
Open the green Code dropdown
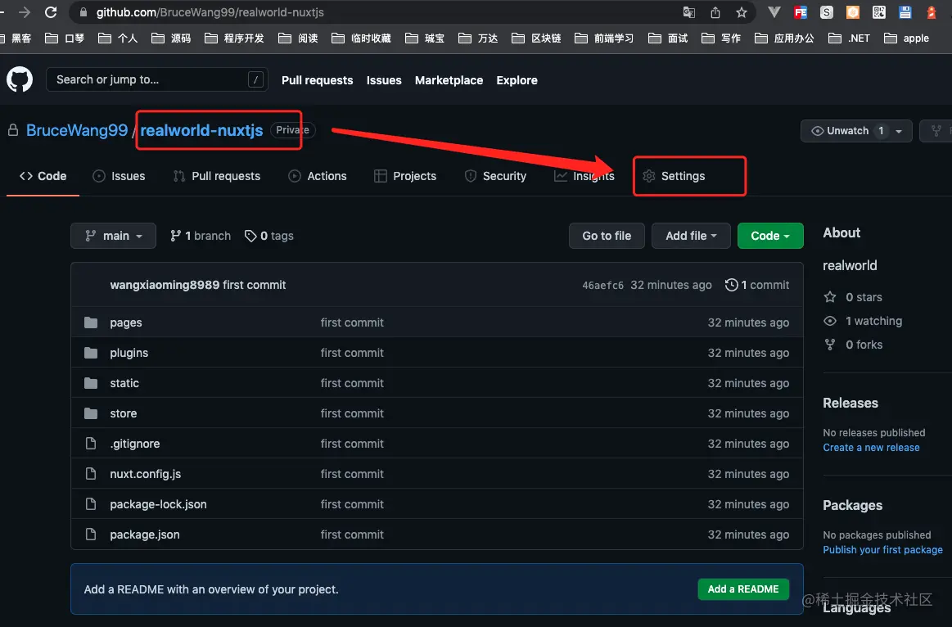click(x=769, y=236)
